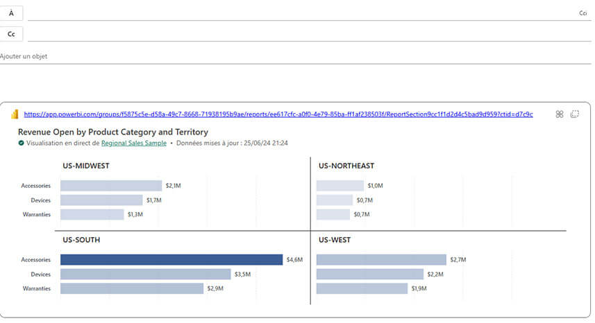
Task: Click the four-squares card options icon
Action: point(560,114)
